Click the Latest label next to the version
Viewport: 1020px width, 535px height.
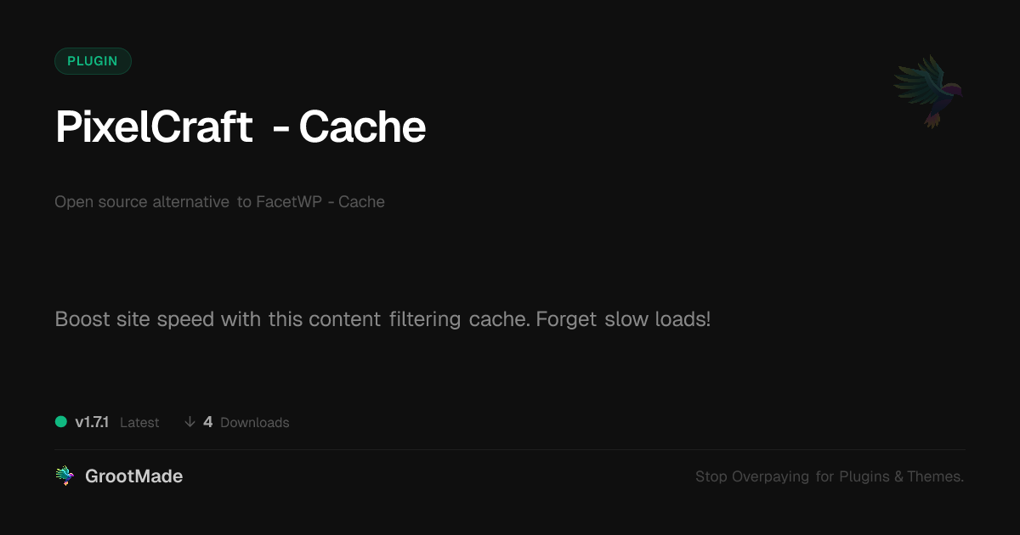(x=139, y=423)
